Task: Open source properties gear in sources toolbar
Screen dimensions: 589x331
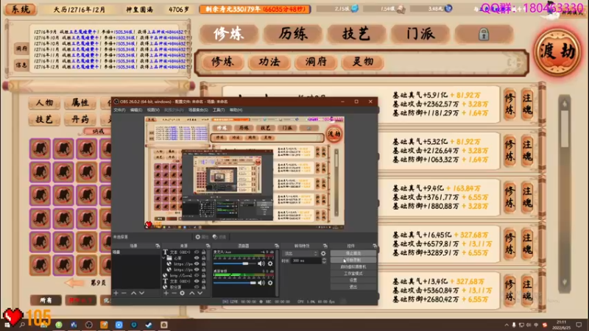Action: coord(182,293)
